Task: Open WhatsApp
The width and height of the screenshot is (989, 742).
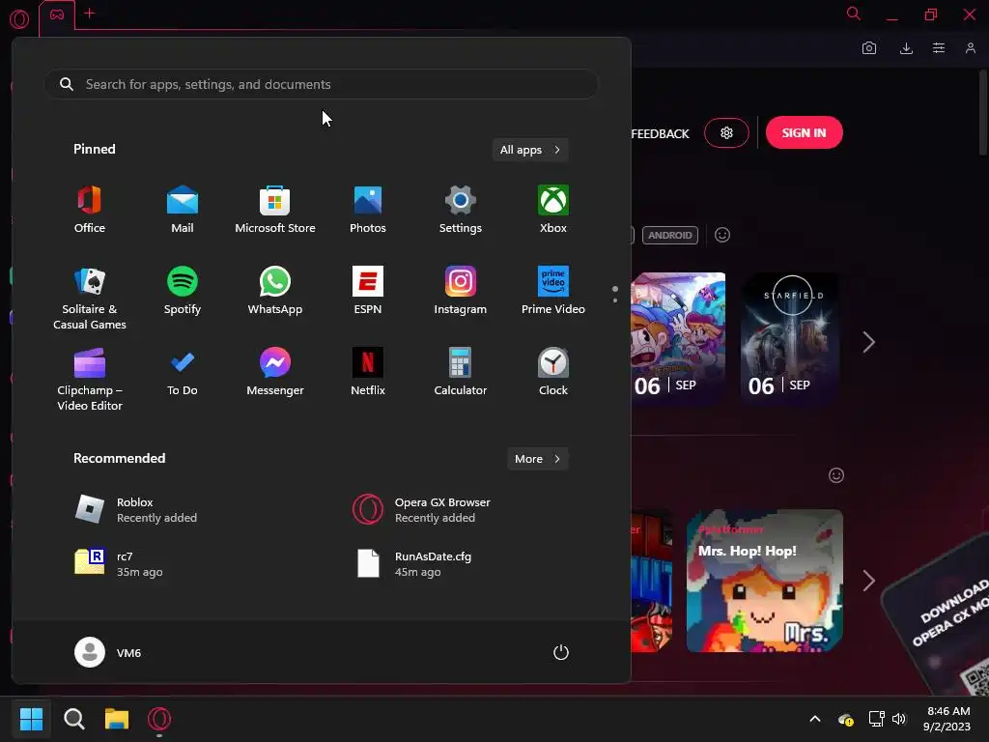Action: tap(275, 292)
